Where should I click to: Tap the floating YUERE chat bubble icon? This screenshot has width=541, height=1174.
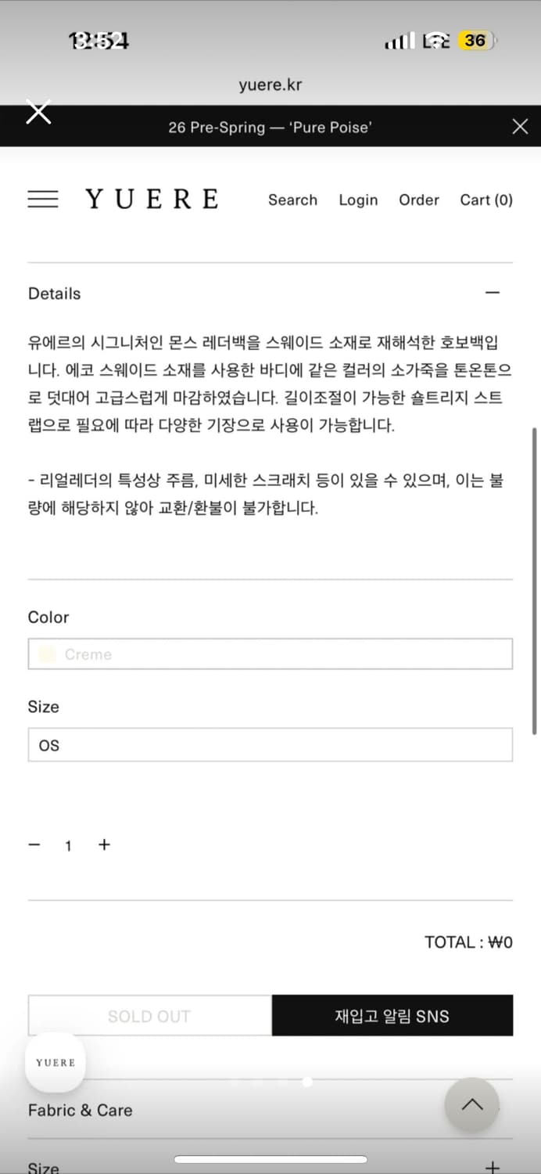point(55,1062)
